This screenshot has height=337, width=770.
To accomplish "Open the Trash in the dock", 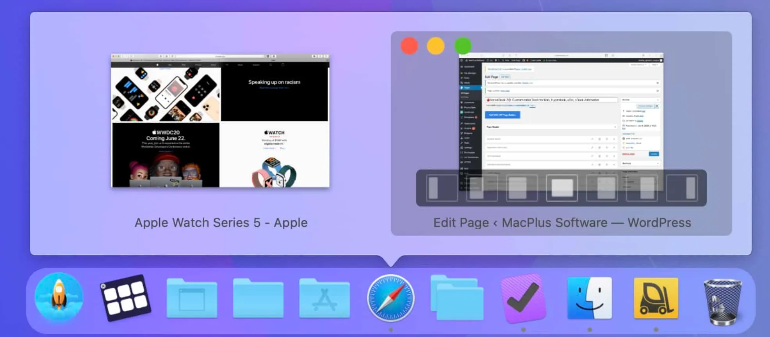I will point(722,302).
